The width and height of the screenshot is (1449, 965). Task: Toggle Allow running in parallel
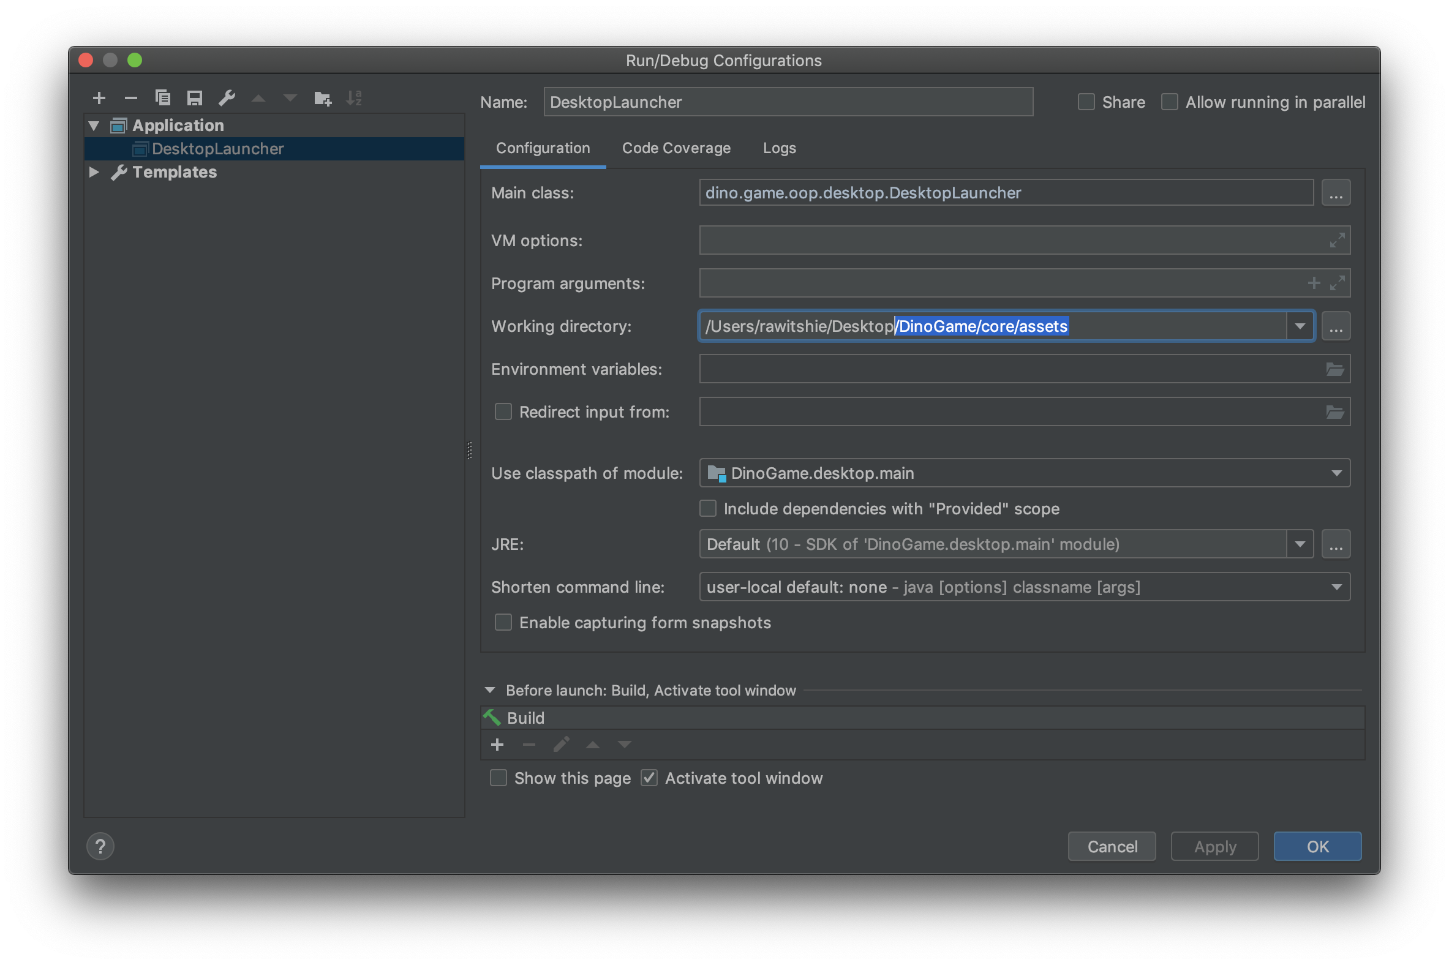(1169, 102)
